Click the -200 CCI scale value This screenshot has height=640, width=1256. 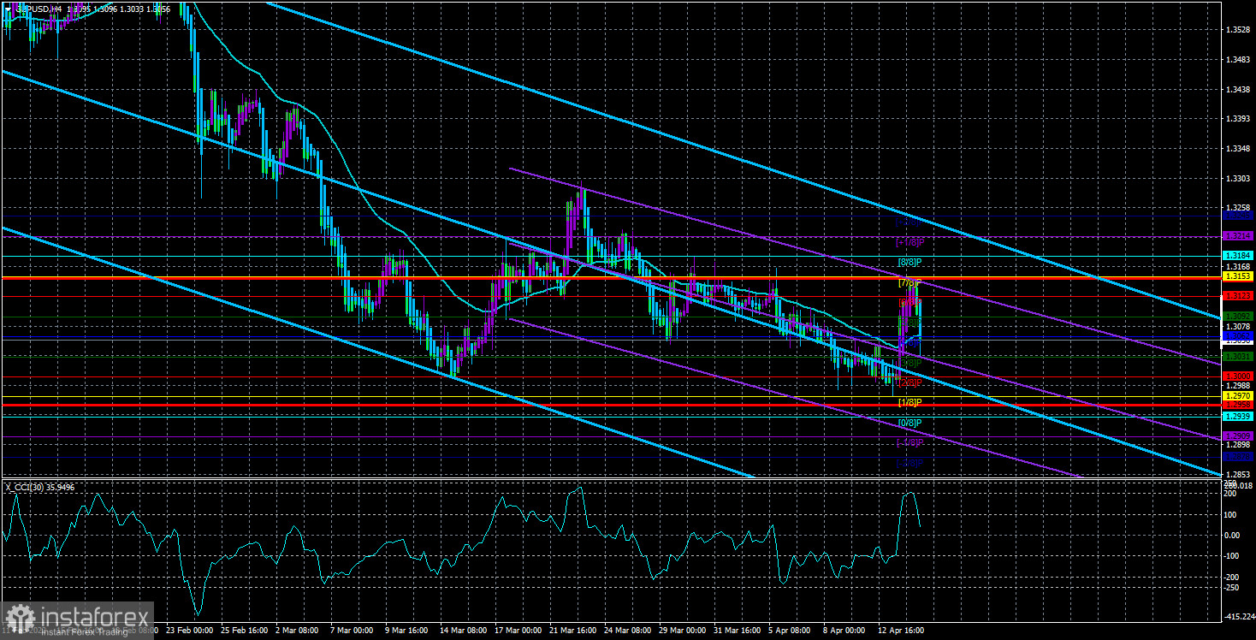(x=1233, y=577)
